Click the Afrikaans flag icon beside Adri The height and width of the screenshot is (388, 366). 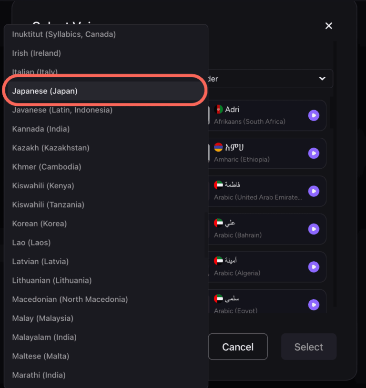click(x=219, y=110)
